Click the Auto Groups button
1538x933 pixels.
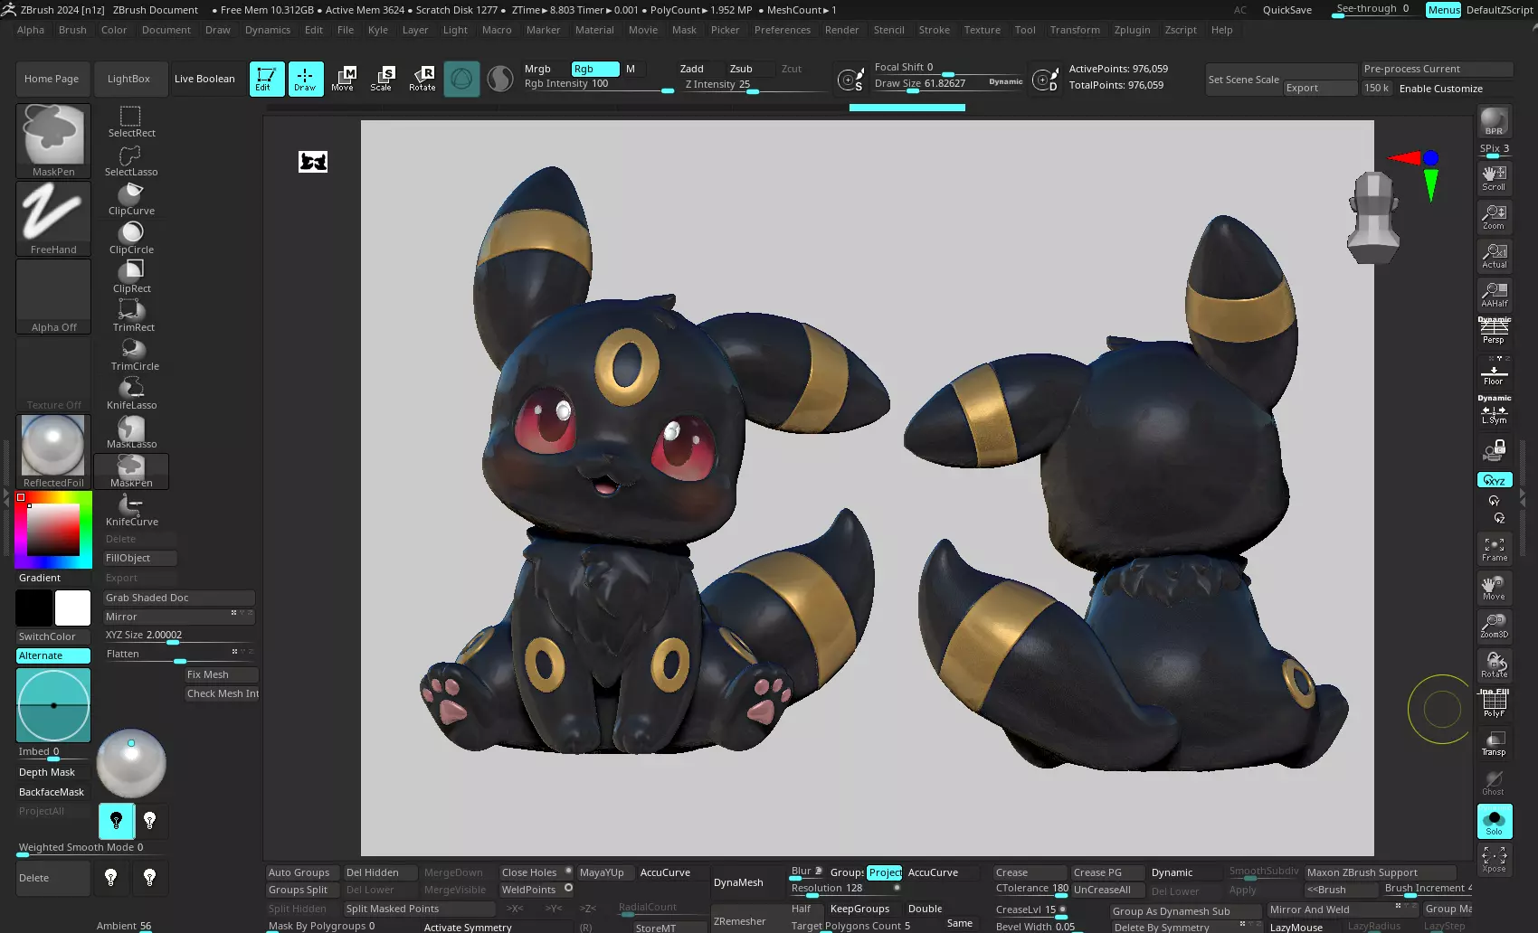point(302,872)
